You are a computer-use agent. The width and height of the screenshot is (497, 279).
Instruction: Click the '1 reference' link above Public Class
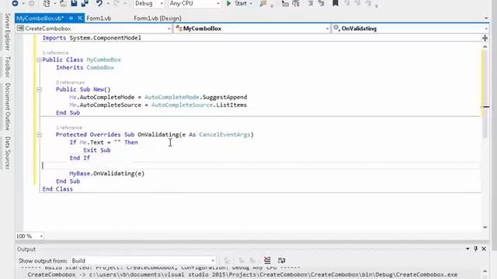click(x=55, y=53)
